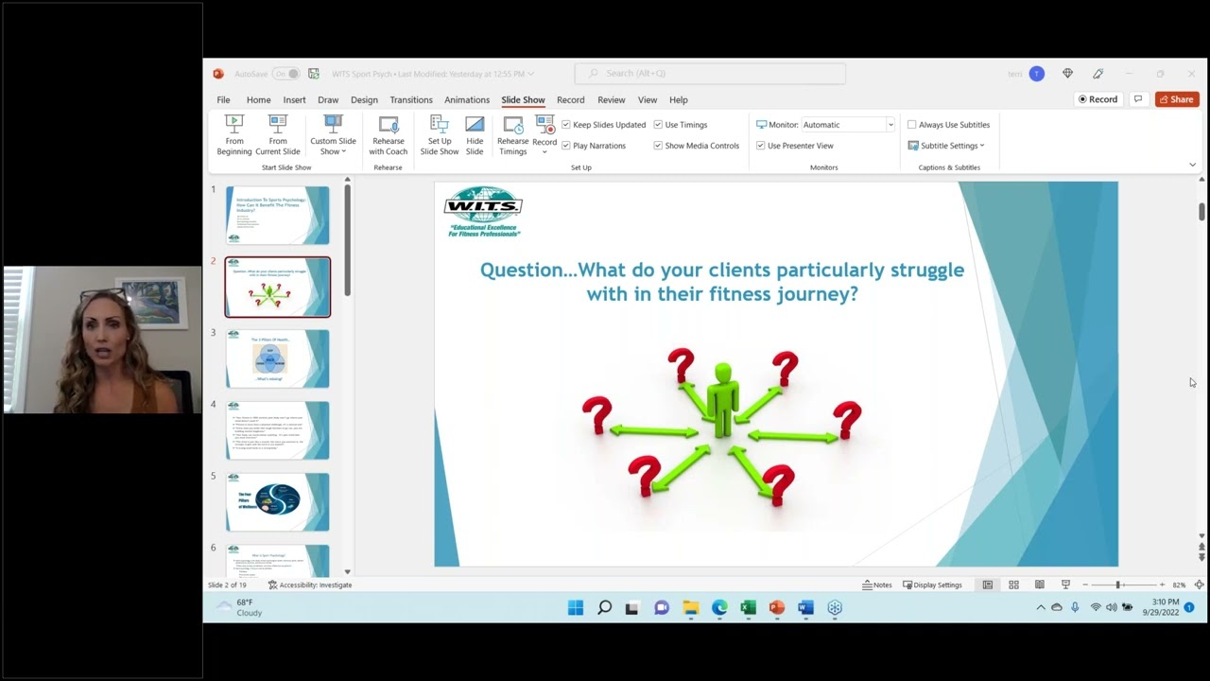Open taskbar Search
The height and width of the screenshot is (681, 1210).
pyautogui.click(x=604, y=608)
